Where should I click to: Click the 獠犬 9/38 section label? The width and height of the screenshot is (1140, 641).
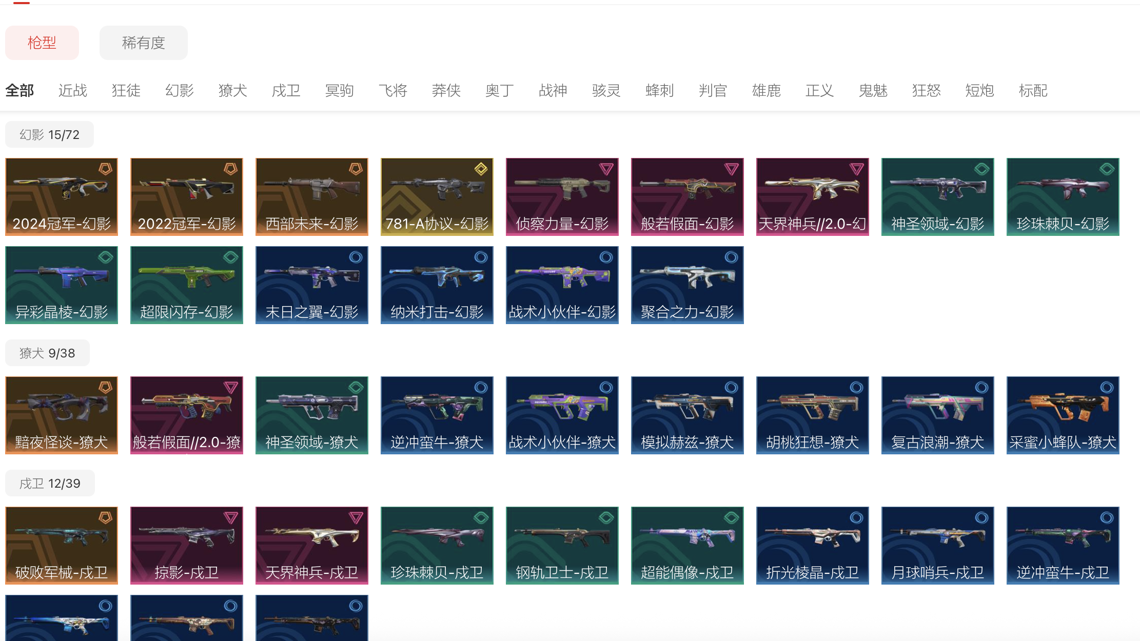(47, 353)
